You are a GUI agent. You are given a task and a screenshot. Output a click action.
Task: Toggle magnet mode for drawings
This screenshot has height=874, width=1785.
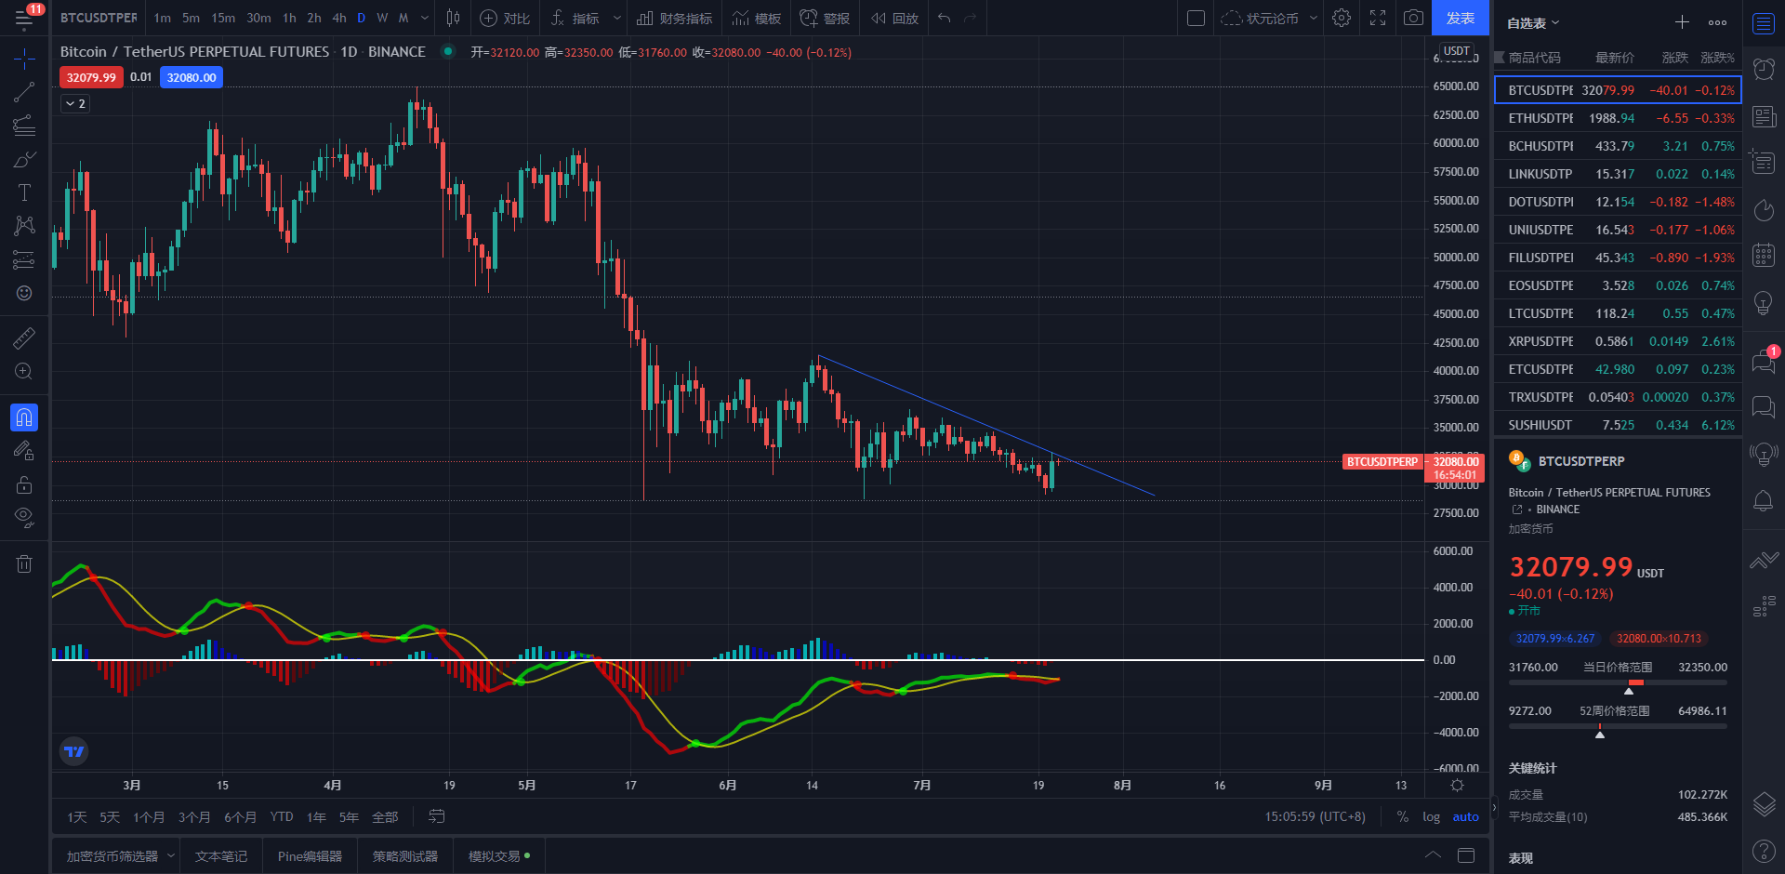pos(24,417)
